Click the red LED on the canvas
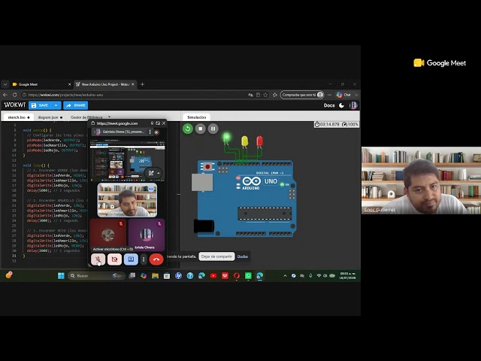481x361 pixels. [259, 141]
